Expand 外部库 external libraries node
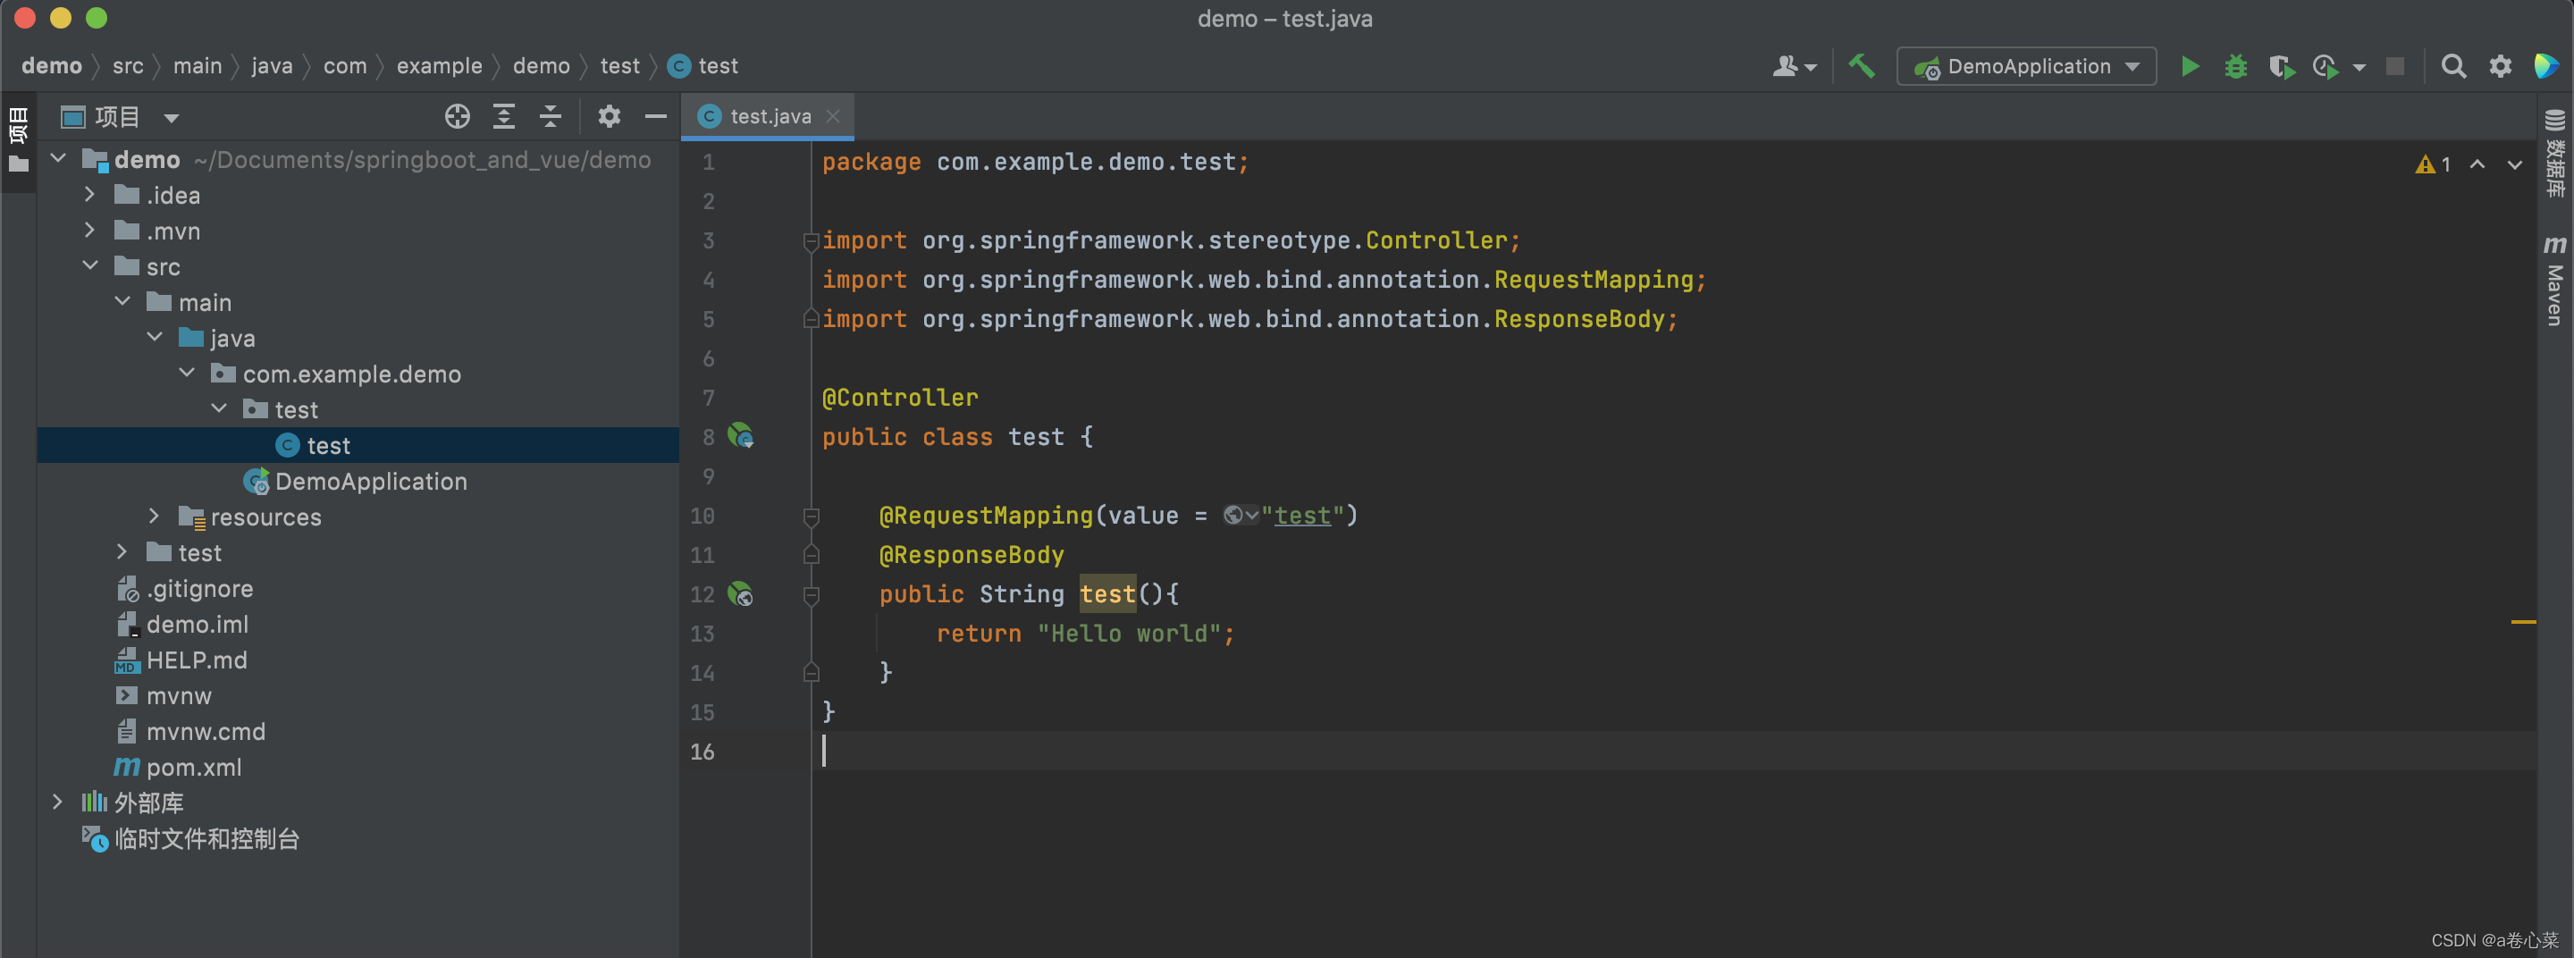 coord(58,803)
